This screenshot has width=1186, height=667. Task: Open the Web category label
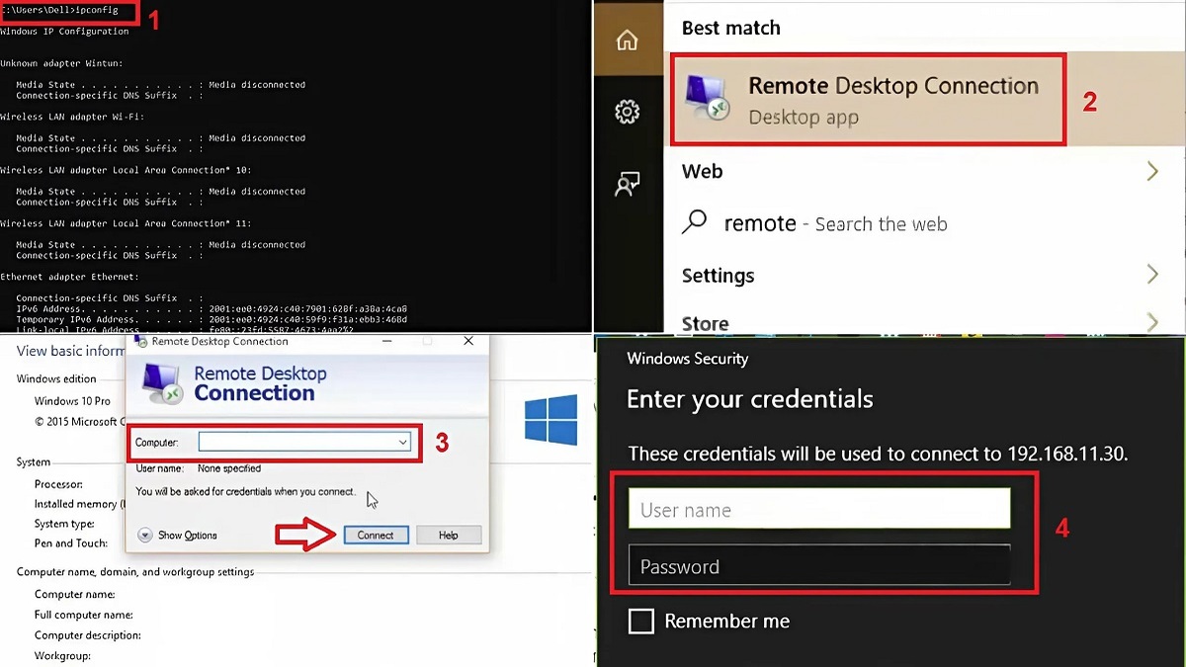tap(702, 172)
